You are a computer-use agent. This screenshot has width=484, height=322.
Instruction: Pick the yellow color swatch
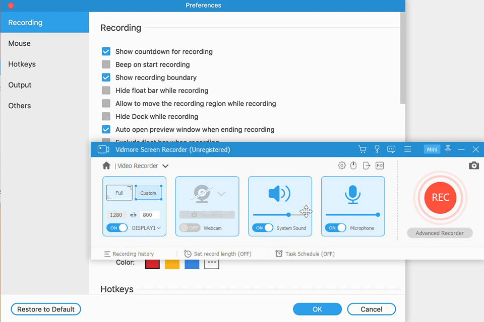[172, 264]
